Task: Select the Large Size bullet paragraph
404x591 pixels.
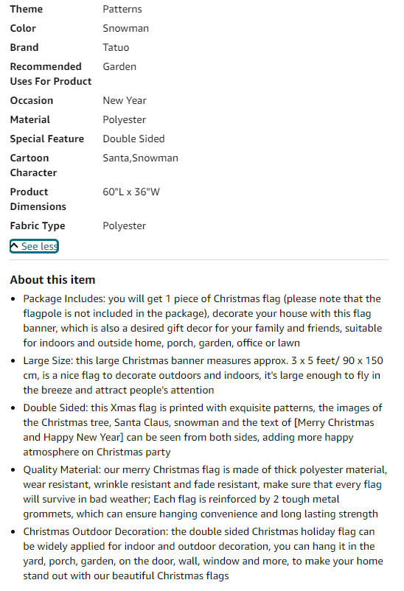Action: click(203, 375)
